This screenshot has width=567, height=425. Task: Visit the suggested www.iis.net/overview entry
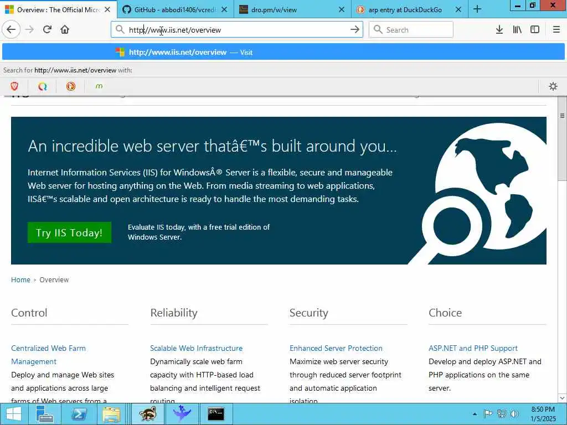click(283, 52)
